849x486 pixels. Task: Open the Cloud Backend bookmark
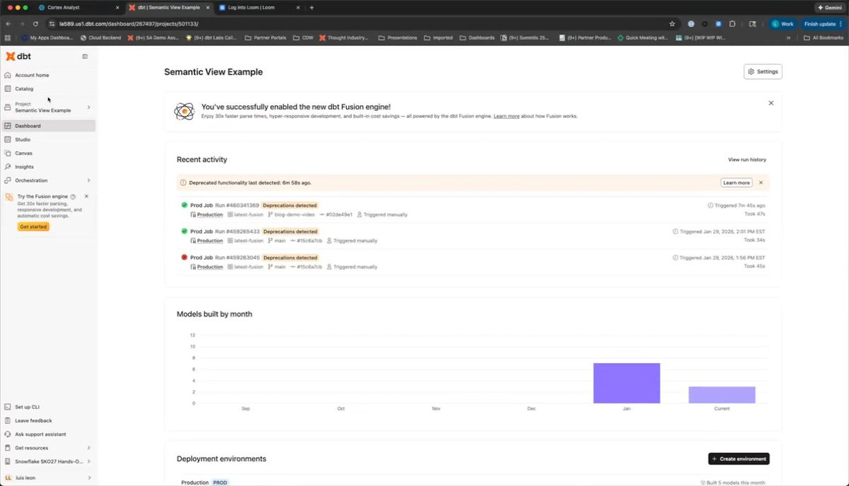coord(100,37)
